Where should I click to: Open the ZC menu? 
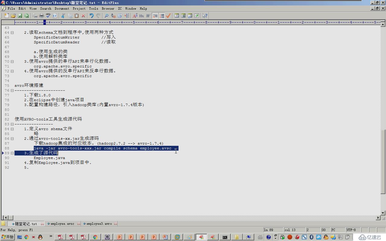coord(120,8)
